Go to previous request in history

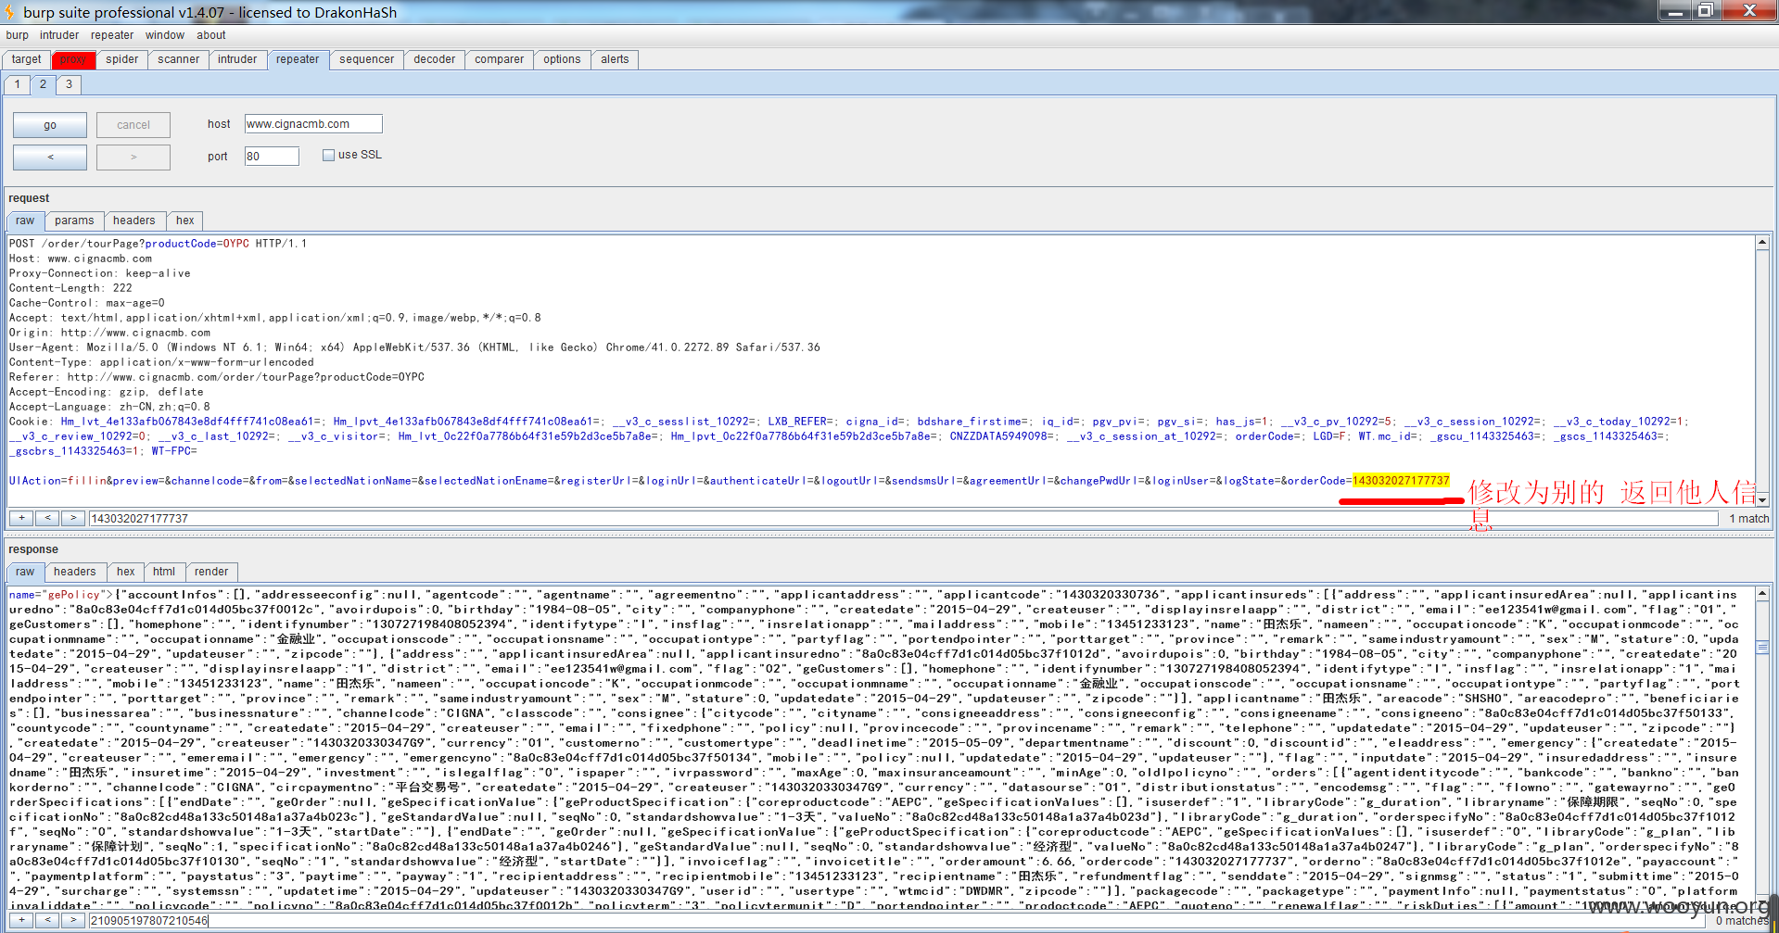(50, 157)
